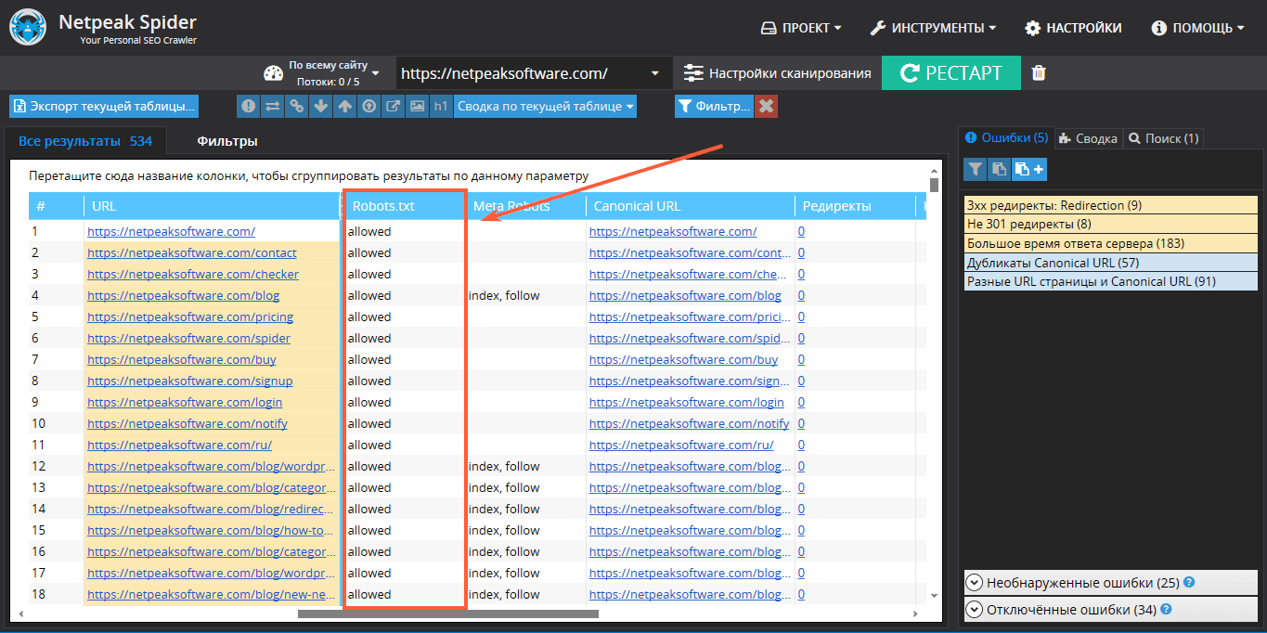The height and width of the screenshot is (633, 1267).
Task: Click the speedometer threads icon
Action: [273, 74]
